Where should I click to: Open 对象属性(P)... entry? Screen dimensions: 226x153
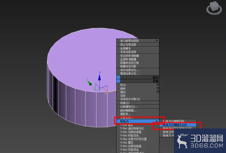[x=138, y=107]
